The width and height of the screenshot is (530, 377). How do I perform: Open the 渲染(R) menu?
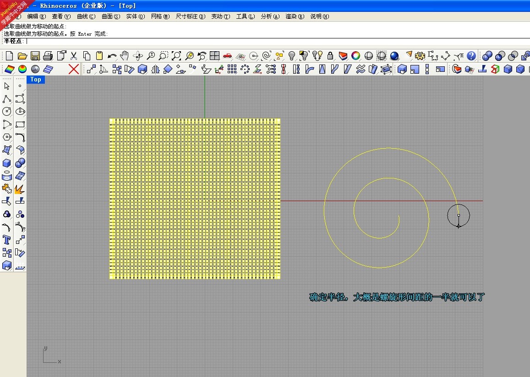pos(295,16)
